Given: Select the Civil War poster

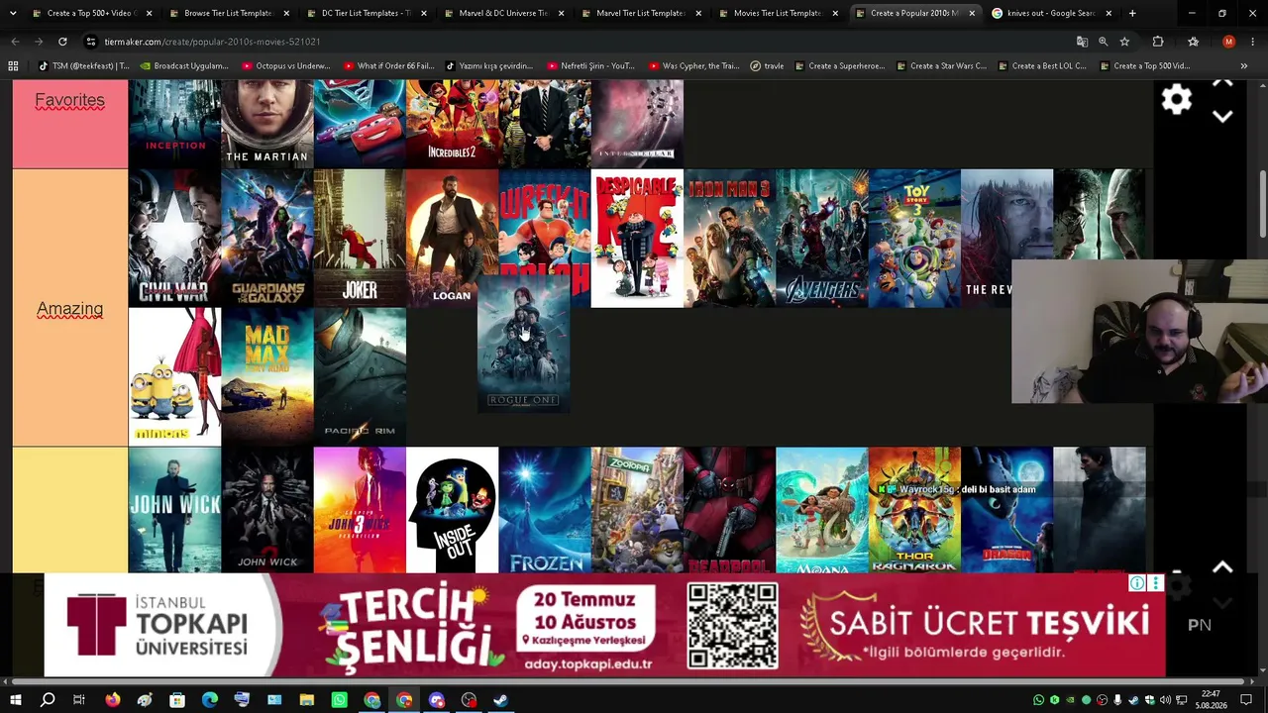Looking at the screenshot, I should [x=174, y=238].
